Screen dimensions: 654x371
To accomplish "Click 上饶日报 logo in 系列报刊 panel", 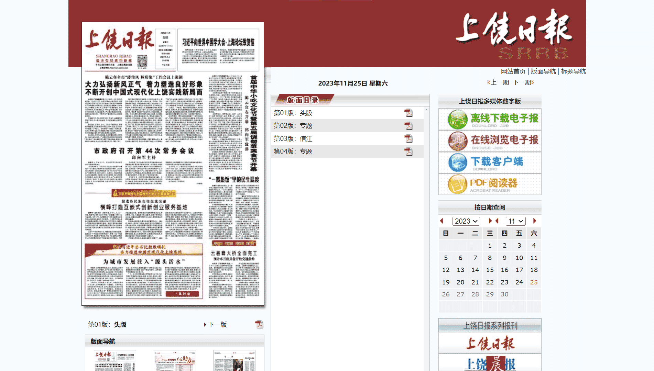I will click(490, 343).
